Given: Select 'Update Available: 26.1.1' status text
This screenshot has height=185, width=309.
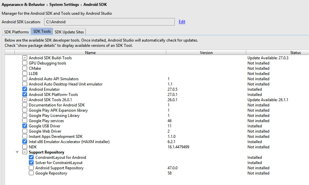Looking at the screenshot, I should point(268,100).
